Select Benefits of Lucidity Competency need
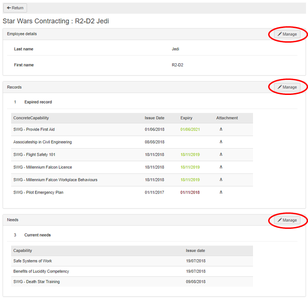This screenshot has width=308, height=299. click(x=41, y=271)
